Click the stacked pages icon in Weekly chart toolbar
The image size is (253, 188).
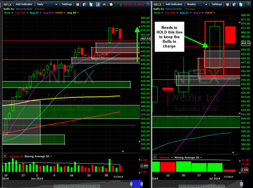234,4
